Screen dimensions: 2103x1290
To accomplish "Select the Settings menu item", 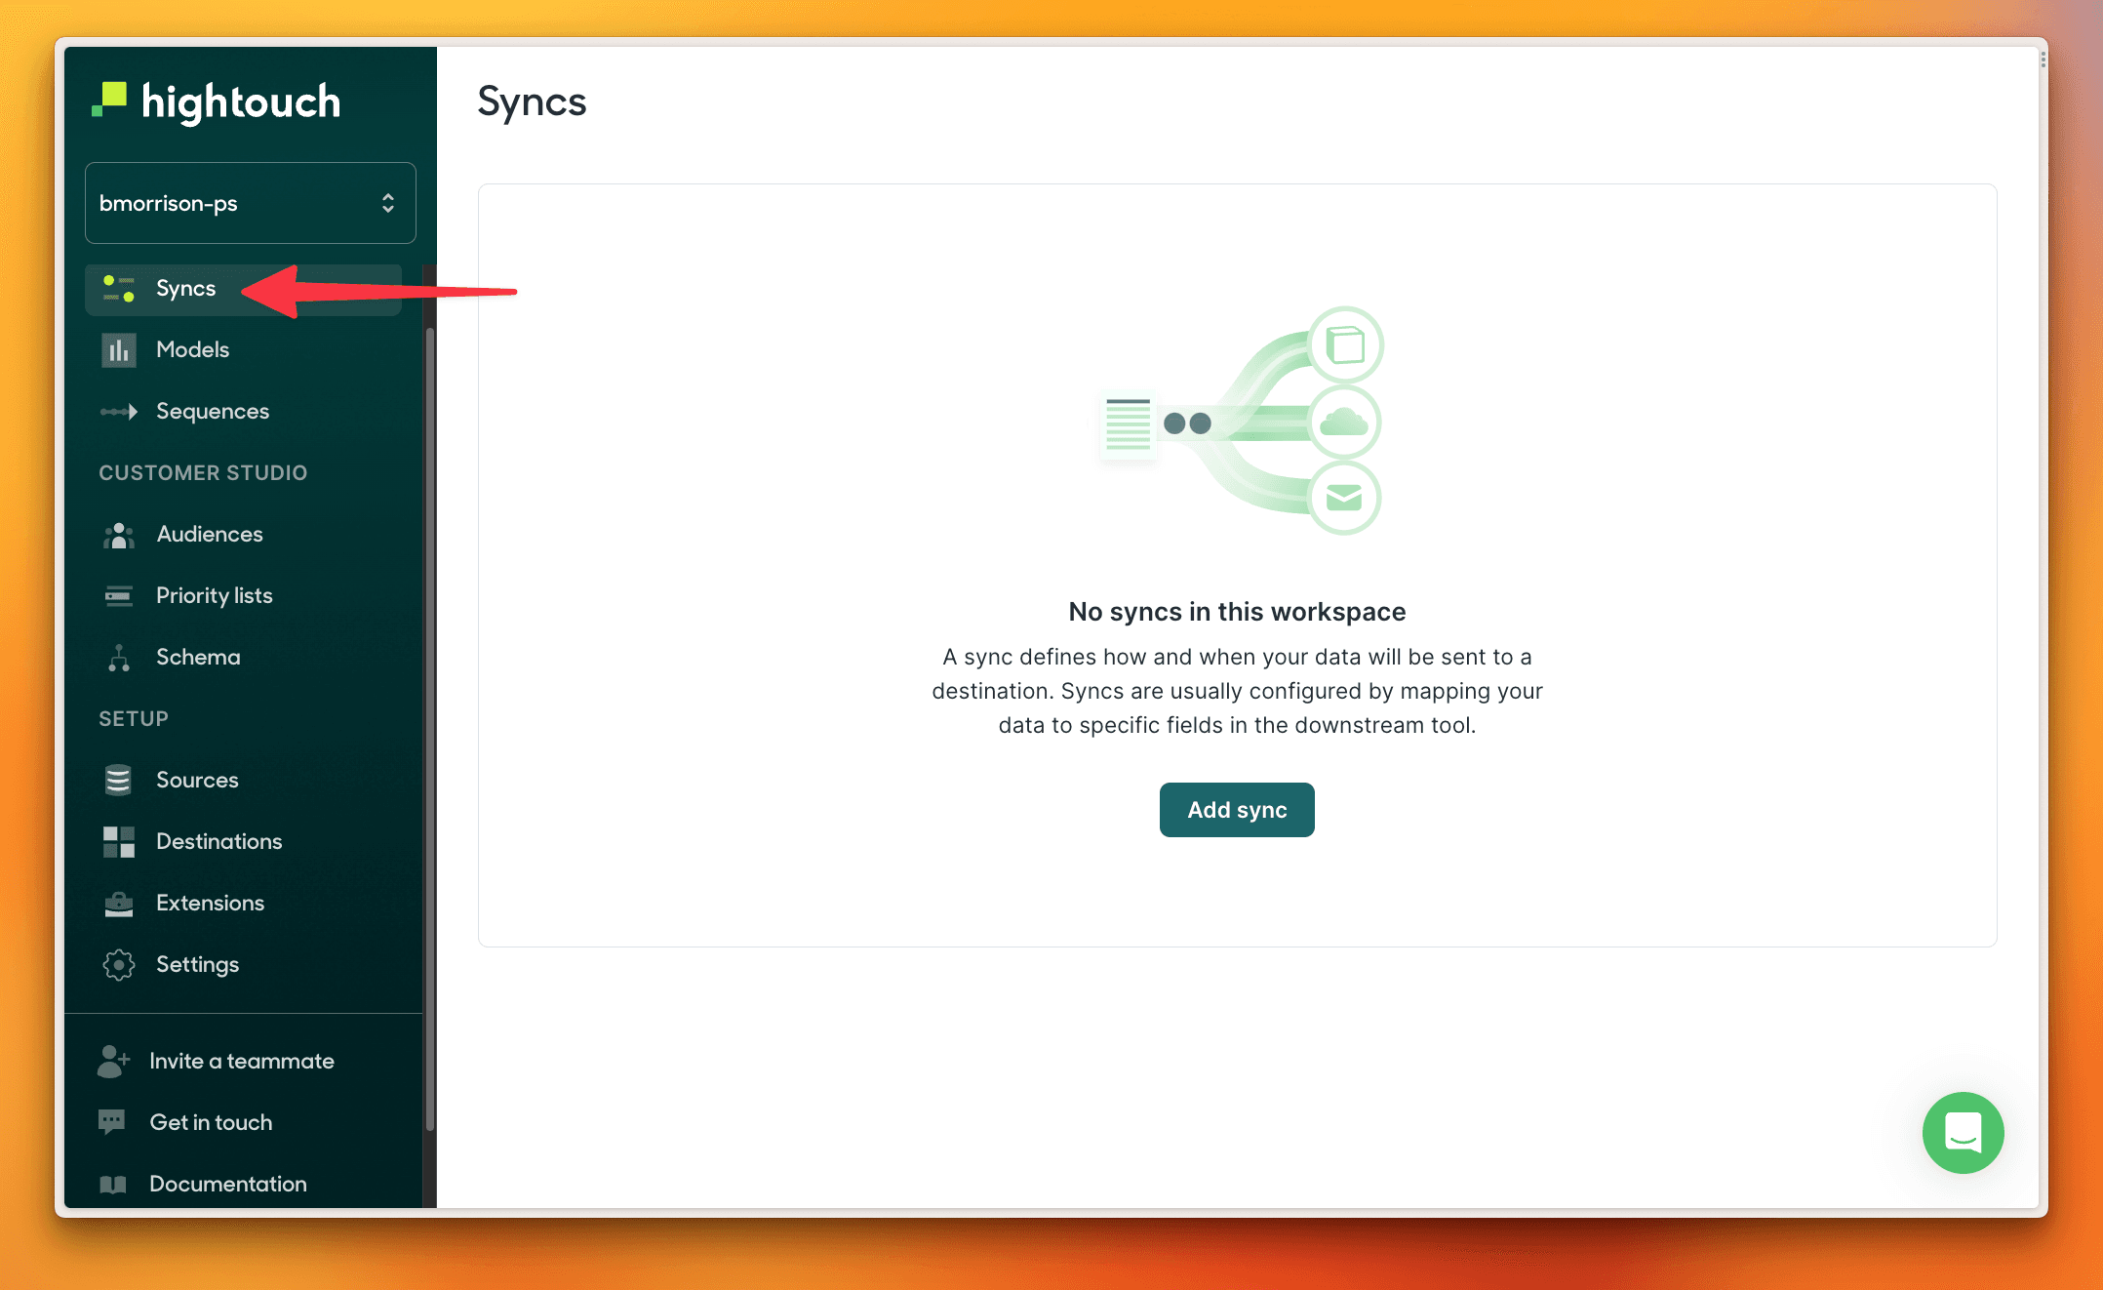I will pyautogui.click(x=197, y=964).
